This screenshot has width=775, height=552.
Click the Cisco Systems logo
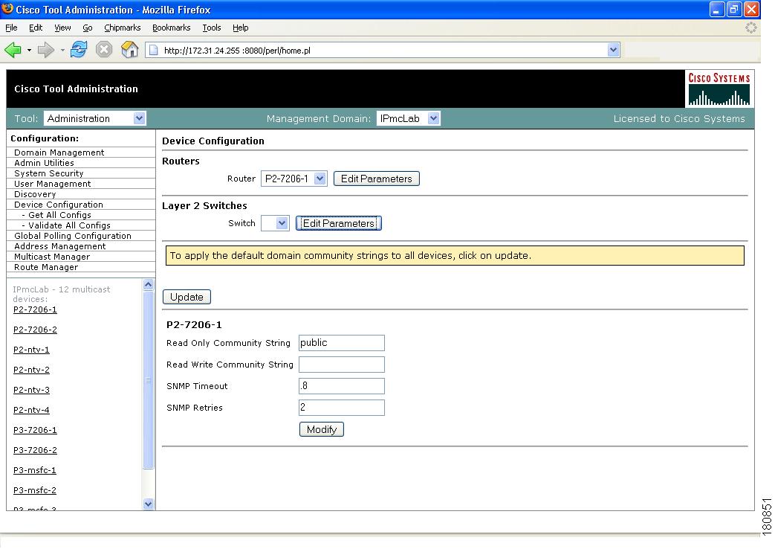[719, 89]
